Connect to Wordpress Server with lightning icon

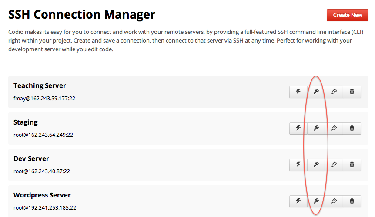298,201
